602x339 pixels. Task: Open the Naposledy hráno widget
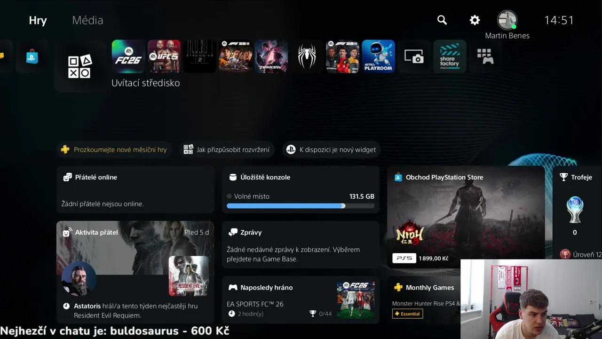[x=301, y=300]
